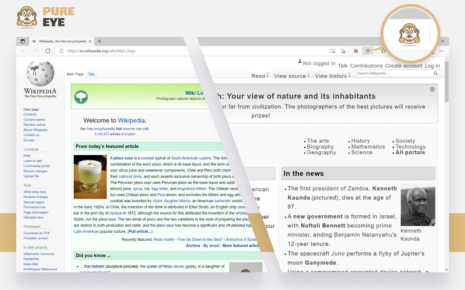Click the Wikipedia globe logo
The height and width of the screenshot is (290, 465).
(x=40, y=74)
